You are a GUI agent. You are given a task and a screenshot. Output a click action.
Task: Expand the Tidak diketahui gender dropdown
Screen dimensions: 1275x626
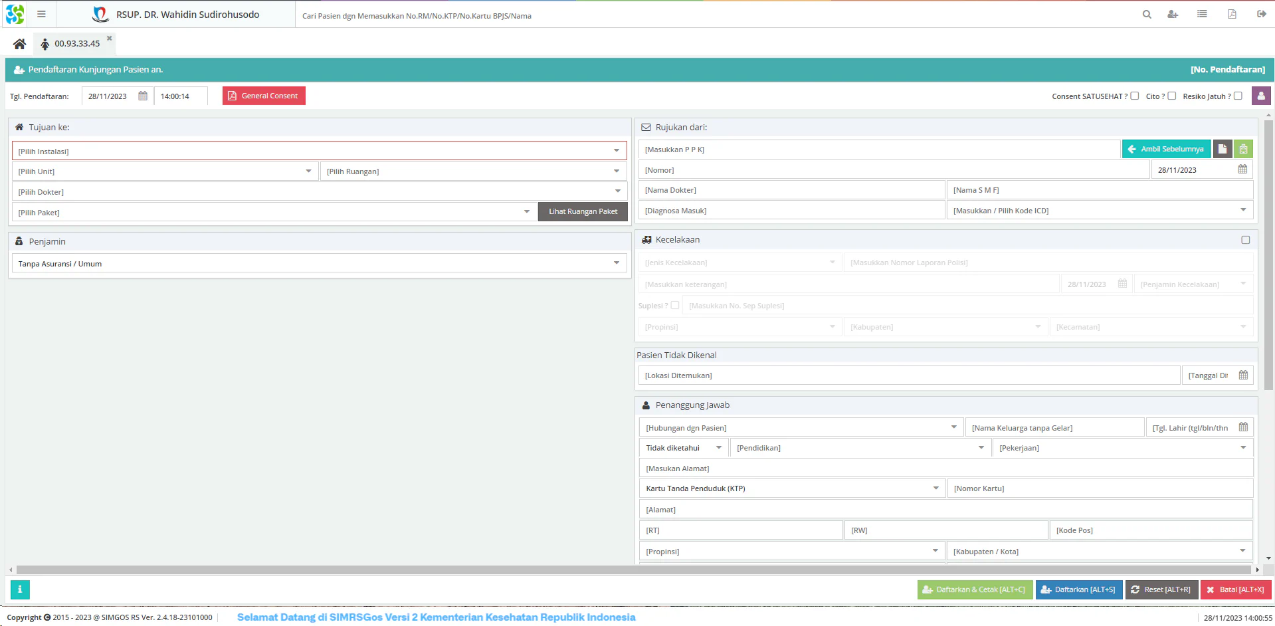pos(719,447)
